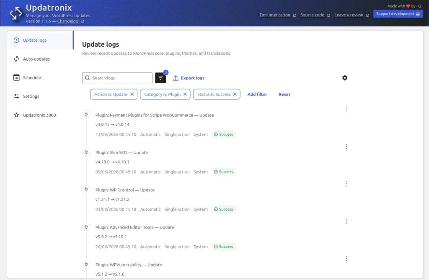Open the Updatronix 3000 tab

point(40,115)
